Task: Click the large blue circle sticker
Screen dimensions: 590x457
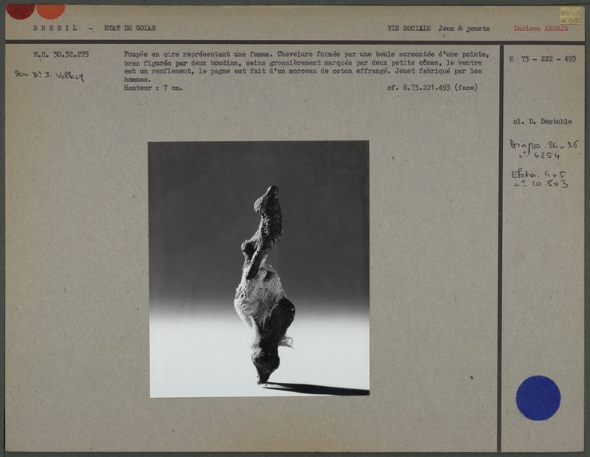Action: click(537, 397)
